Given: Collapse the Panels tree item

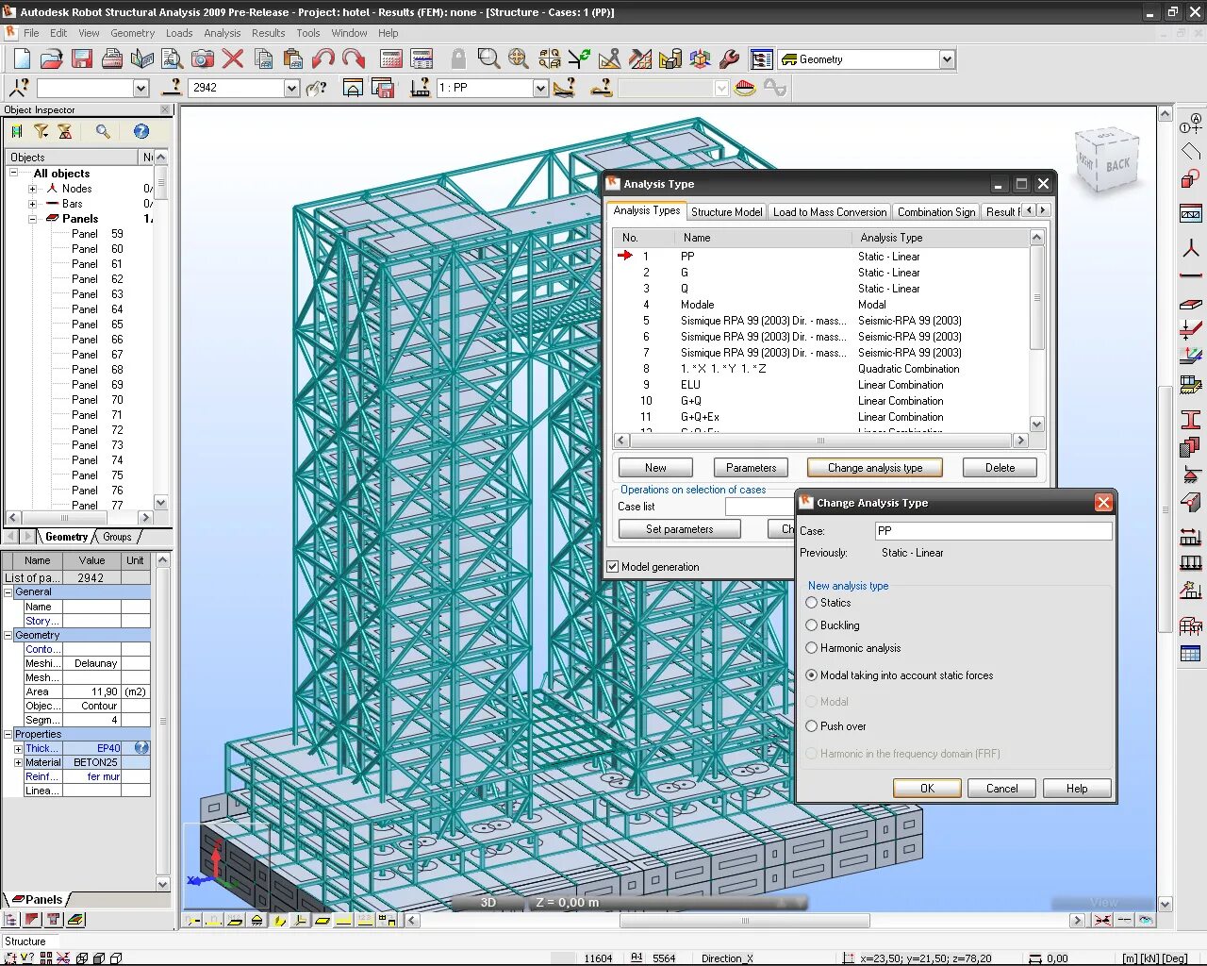Looking at the screenshot, I should [x=32, y=219].
